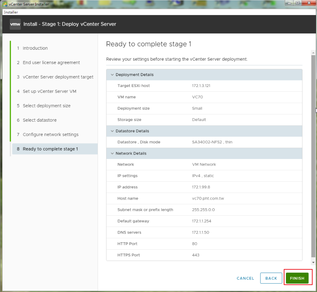The width and height of the screenshot is (317, 292).
Task: Go to End user license agreement step
Action: pos(51,62)
